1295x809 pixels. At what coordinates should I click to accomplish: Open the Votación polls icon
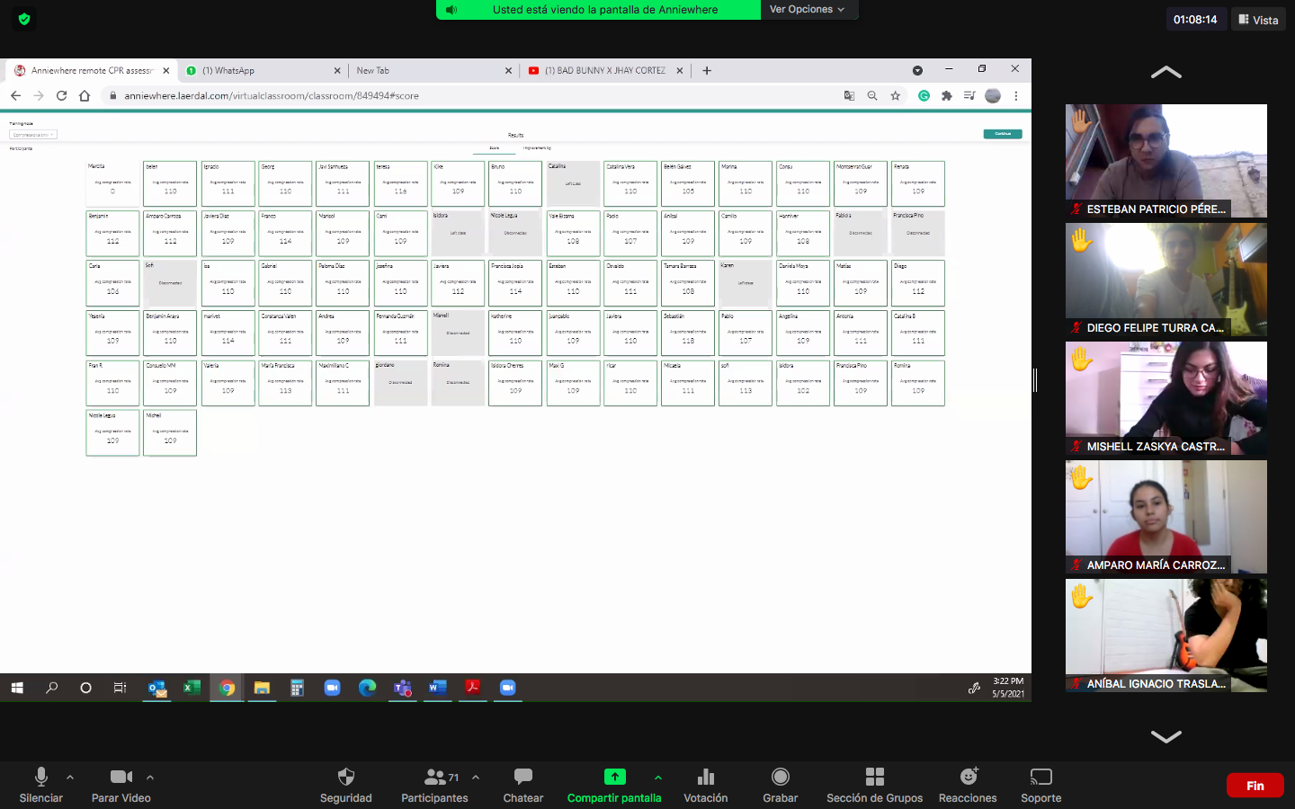coord(705,778)
